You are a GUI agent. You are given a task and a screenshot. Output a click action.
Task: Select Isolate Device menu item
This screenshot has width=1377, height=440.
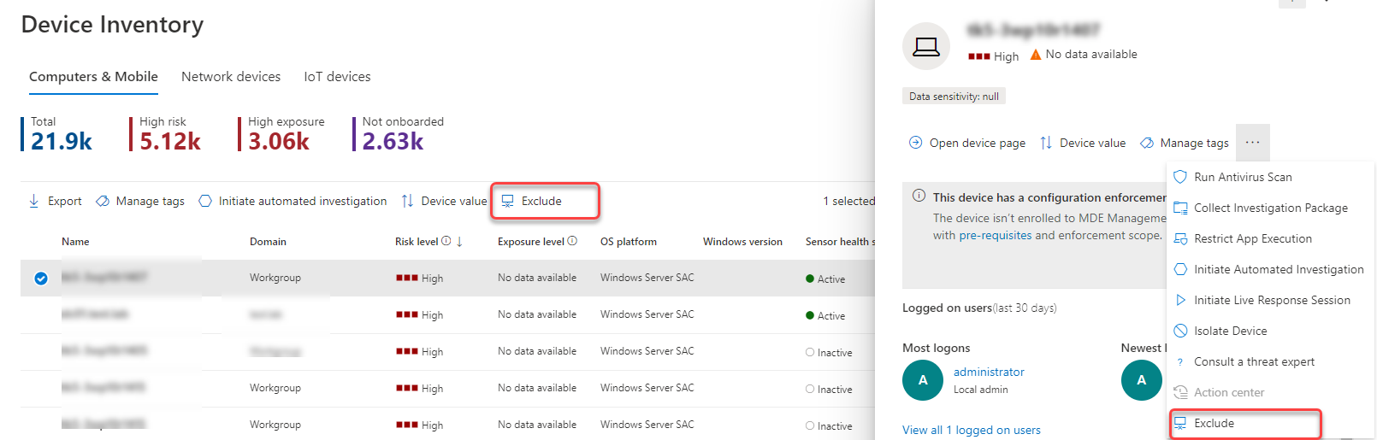click(1271, 331)
